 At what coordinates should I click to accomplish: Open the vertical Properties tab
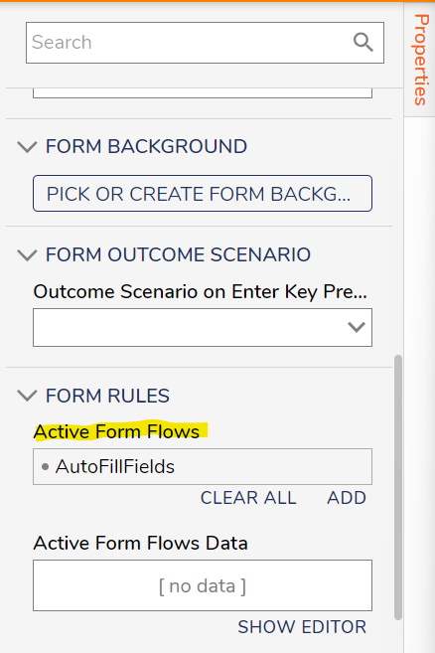[x=420, y=60]
